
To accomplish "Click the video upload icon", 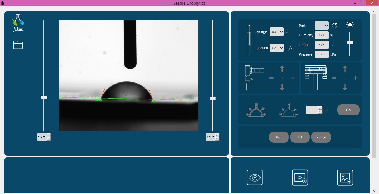I will pyautogui.click(x=300, y=177).
